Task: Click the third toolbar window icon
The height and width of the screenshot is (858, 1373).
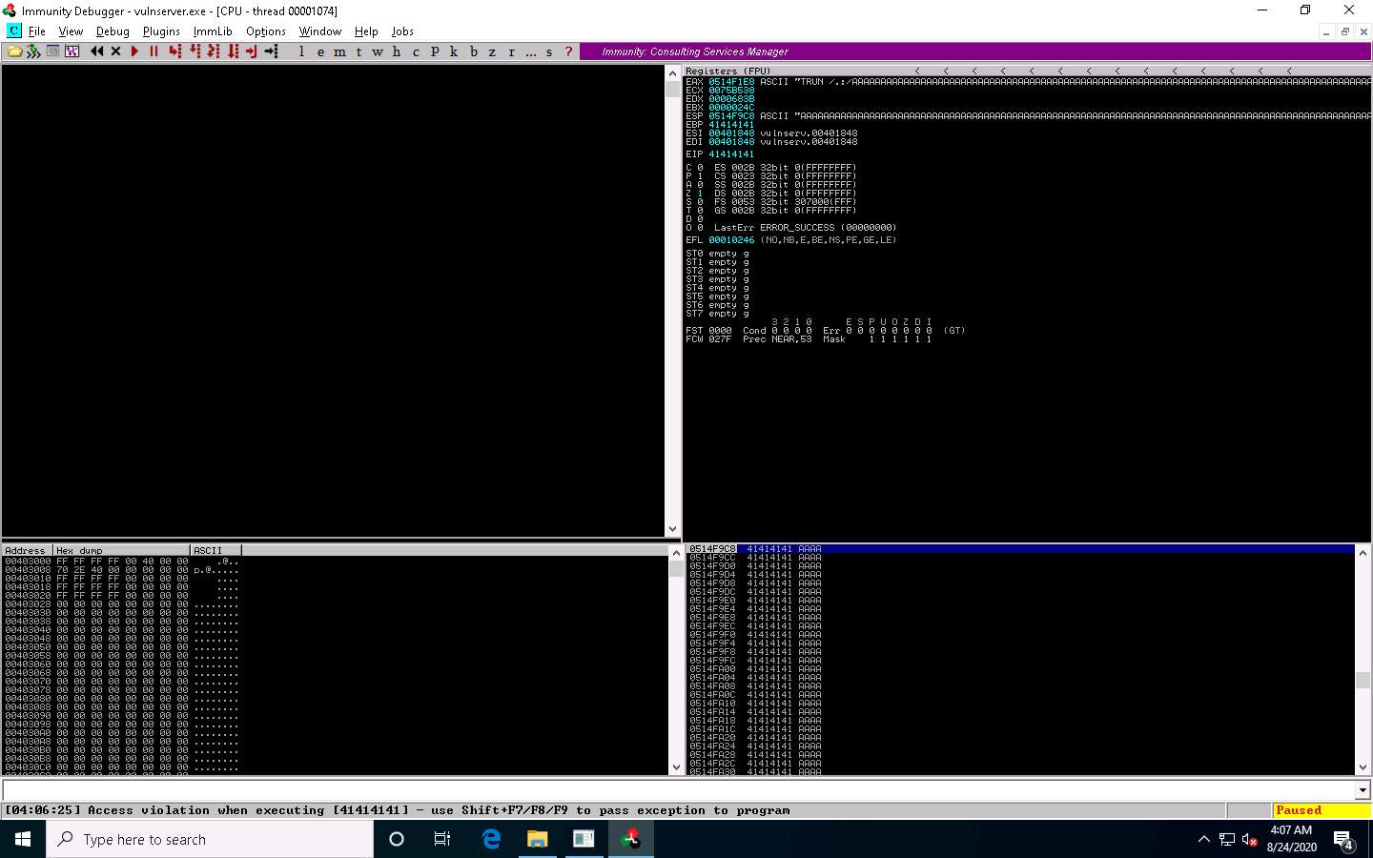Action: pos(52,51)
